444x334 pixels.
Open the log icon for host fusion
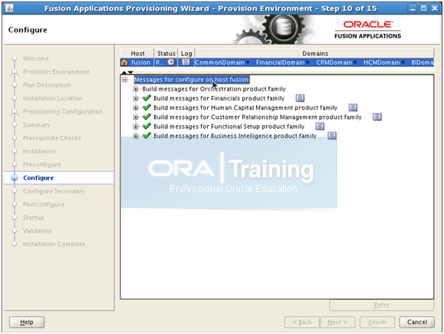(x=186, y=62)
